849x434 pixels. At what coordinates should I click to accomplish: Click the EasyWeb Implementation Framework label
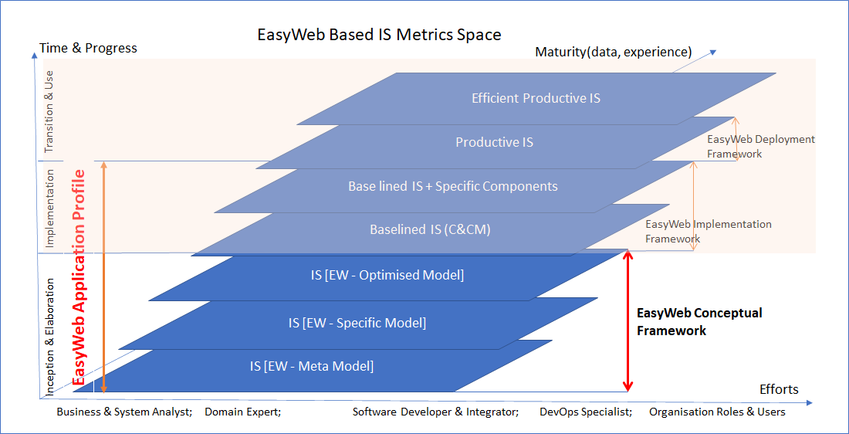tap(708, 232)
